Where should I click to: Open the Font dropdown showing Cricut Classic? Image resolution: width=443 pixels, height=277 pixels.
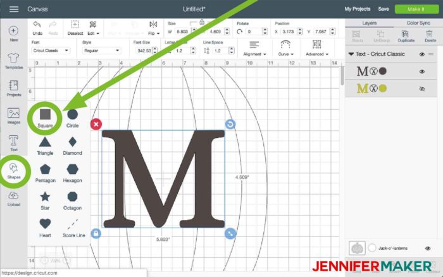tap(51, 51)
